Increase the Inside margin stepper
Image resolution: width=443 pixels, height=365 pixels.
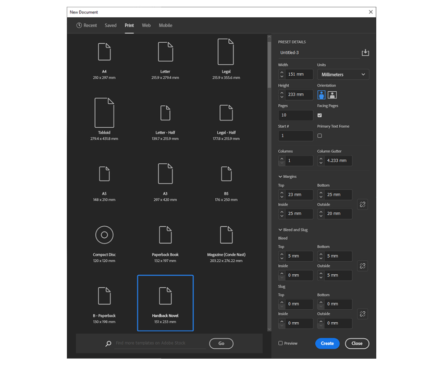281,211
